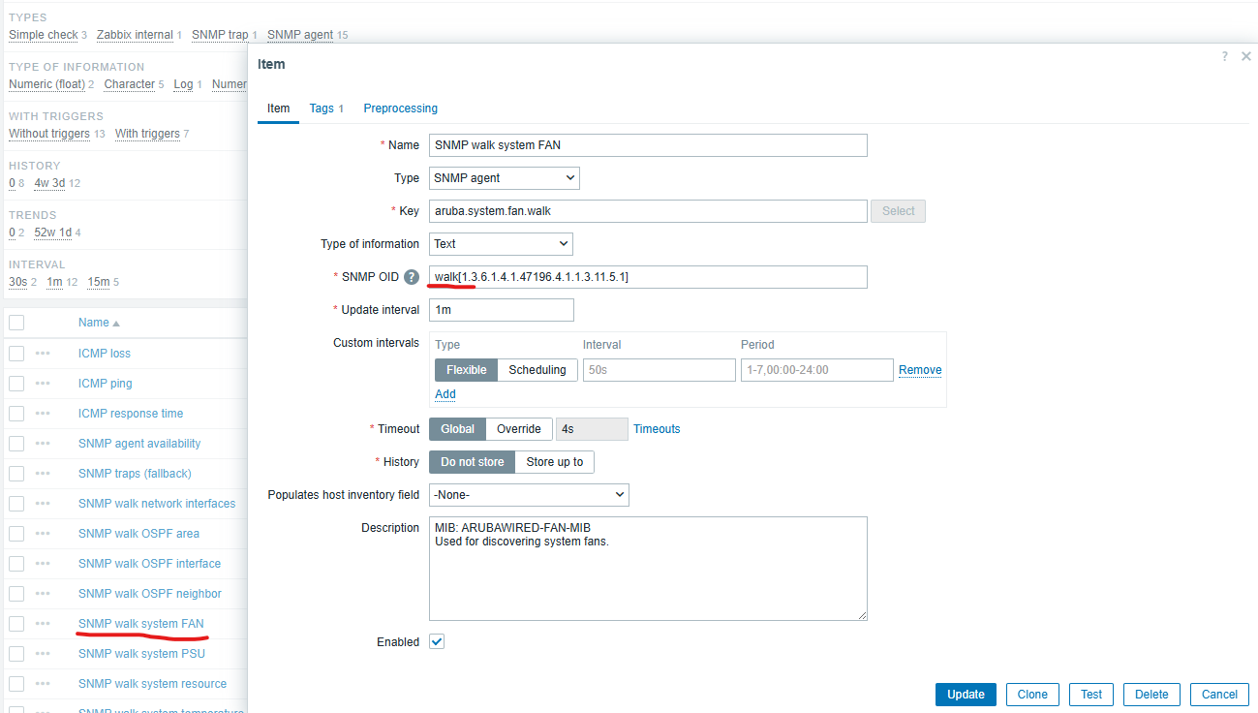Select Store up to history option
The width and height of the screenshot is (1258, 713).
554,462
